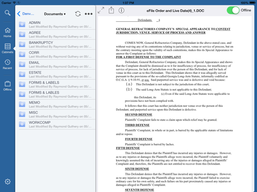Click the EMAIL folder icon

[x=22, y=64]
